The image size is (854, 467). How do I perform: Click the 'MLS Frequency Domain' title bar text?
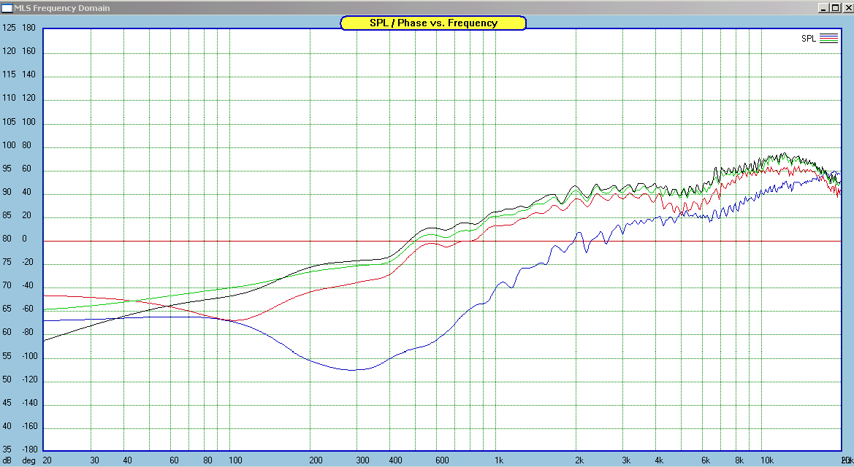[62, 8]
